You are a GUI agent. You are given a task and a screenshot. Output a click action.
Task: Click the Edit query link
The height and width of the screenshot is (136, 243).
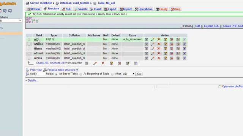tap(197, 26)
